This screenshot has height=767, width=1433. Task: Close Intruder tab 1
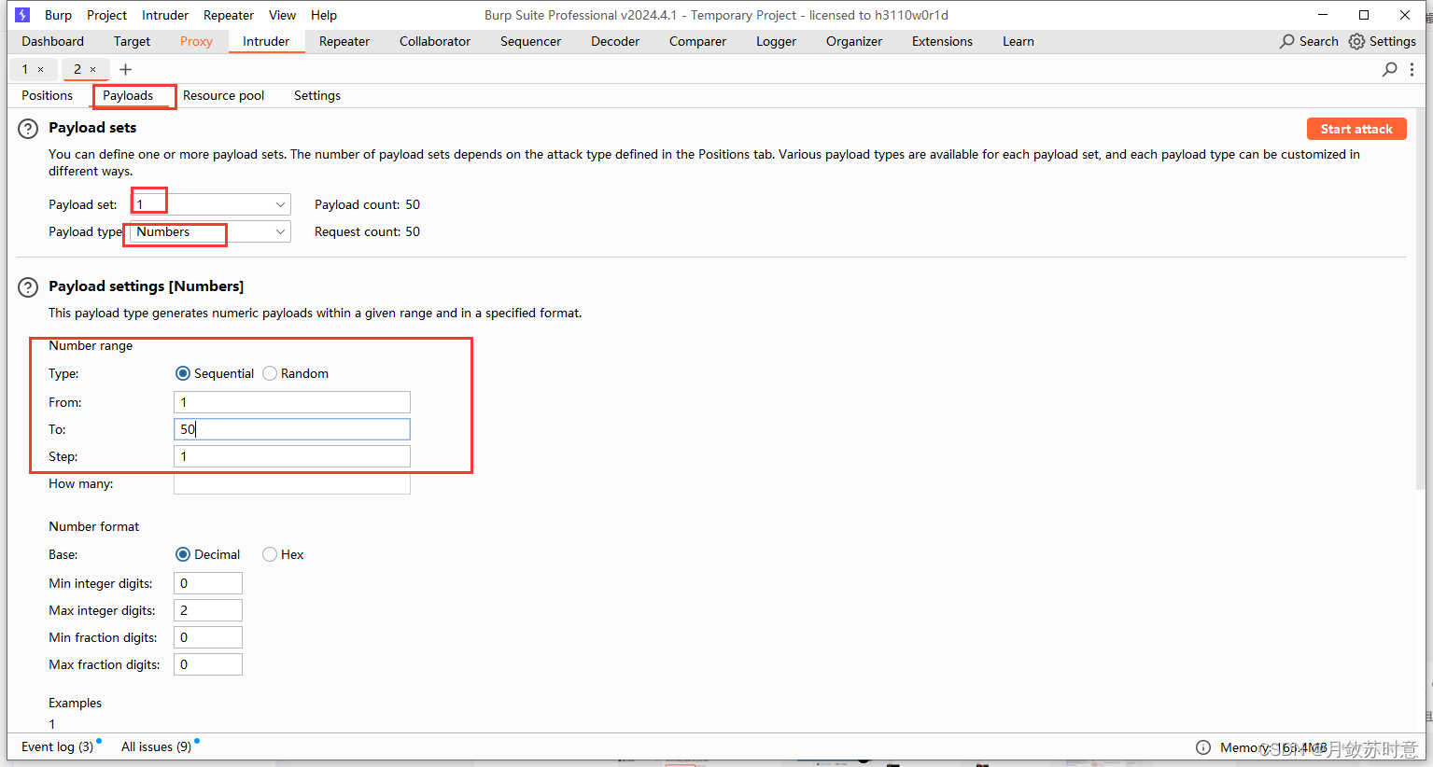coord(40,69)
